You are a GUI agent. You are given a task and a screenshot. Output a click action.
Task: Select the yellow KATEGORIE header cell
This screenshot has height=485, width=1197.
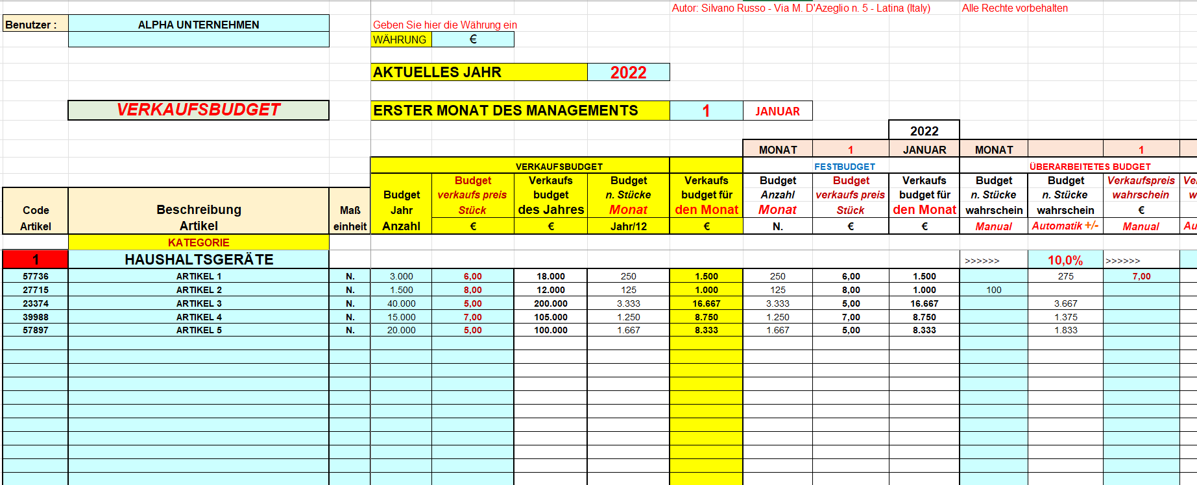point(199,242)
